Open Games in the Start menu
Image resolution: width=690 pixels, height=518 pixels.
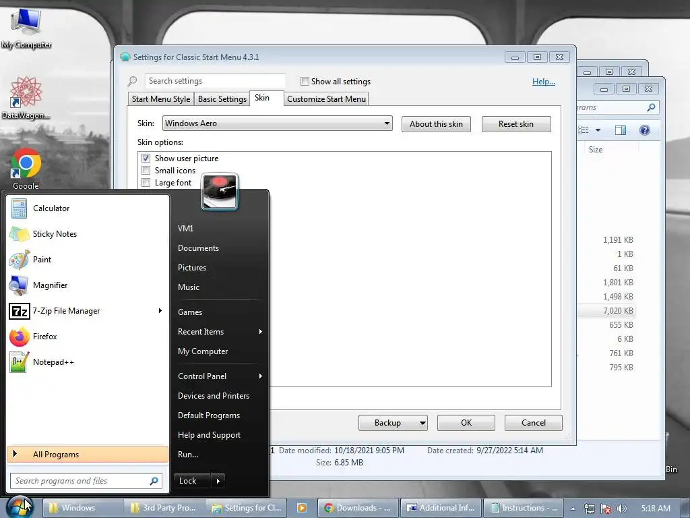pyautogui.click(x=189, y=312)
